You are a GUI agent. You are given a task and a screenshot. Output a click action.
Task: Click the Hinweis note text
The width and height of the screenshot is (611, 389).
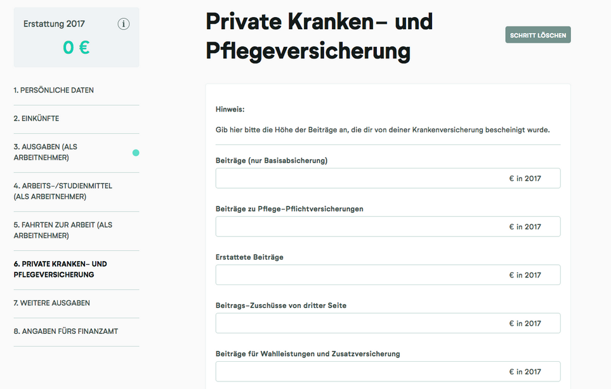click(383, 130)
